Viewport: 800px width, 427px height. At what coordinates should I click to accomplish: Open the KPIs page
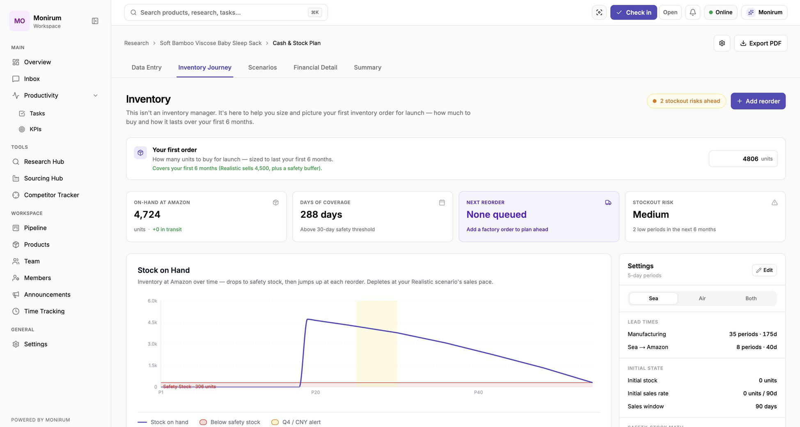[35, 129]
